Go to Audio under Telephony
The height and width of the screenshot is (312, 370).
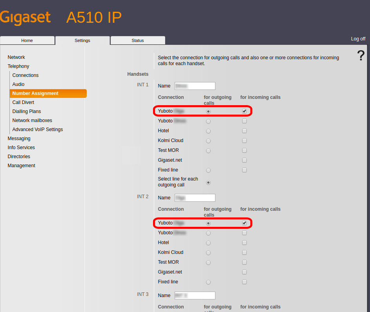click(x=18, y=84)
